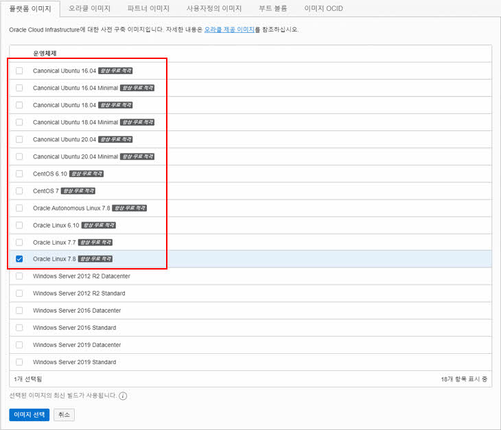Check the Canonical Ubuntu 20.04 checkbox
The height and width of the screenshot is (430, 501).
19,139
